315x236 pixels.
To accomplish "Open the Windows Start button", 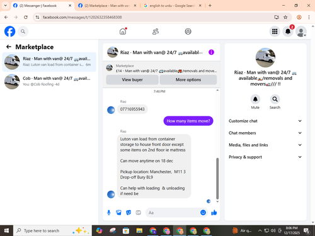I will [6, 230].
